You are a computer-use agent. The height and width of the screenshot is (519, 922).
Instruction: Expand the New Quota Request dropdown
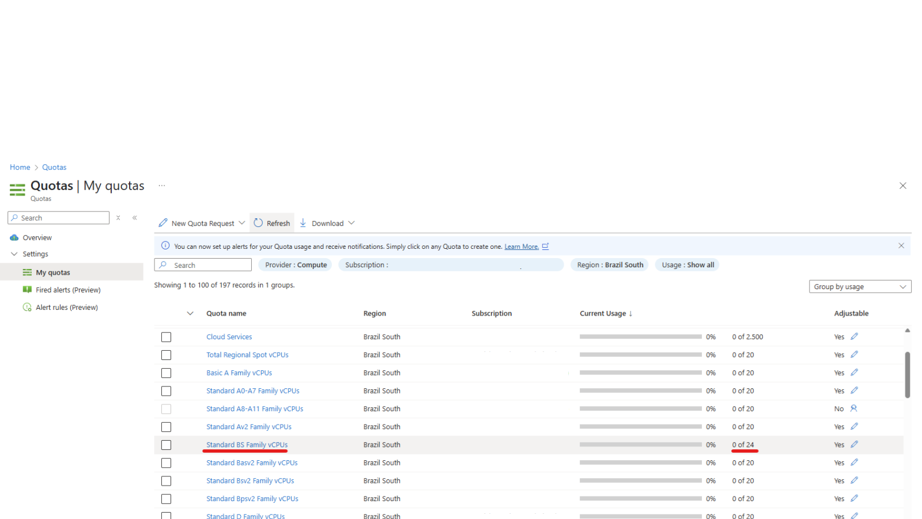242,223
